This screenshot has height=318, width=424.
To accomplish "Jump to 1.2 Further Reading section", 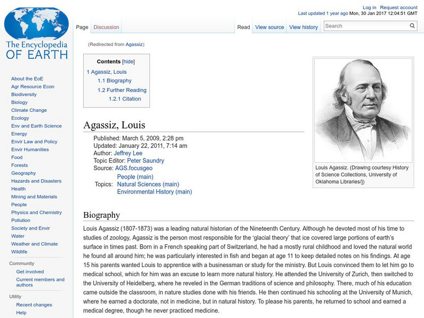I will tap(122, 90).
